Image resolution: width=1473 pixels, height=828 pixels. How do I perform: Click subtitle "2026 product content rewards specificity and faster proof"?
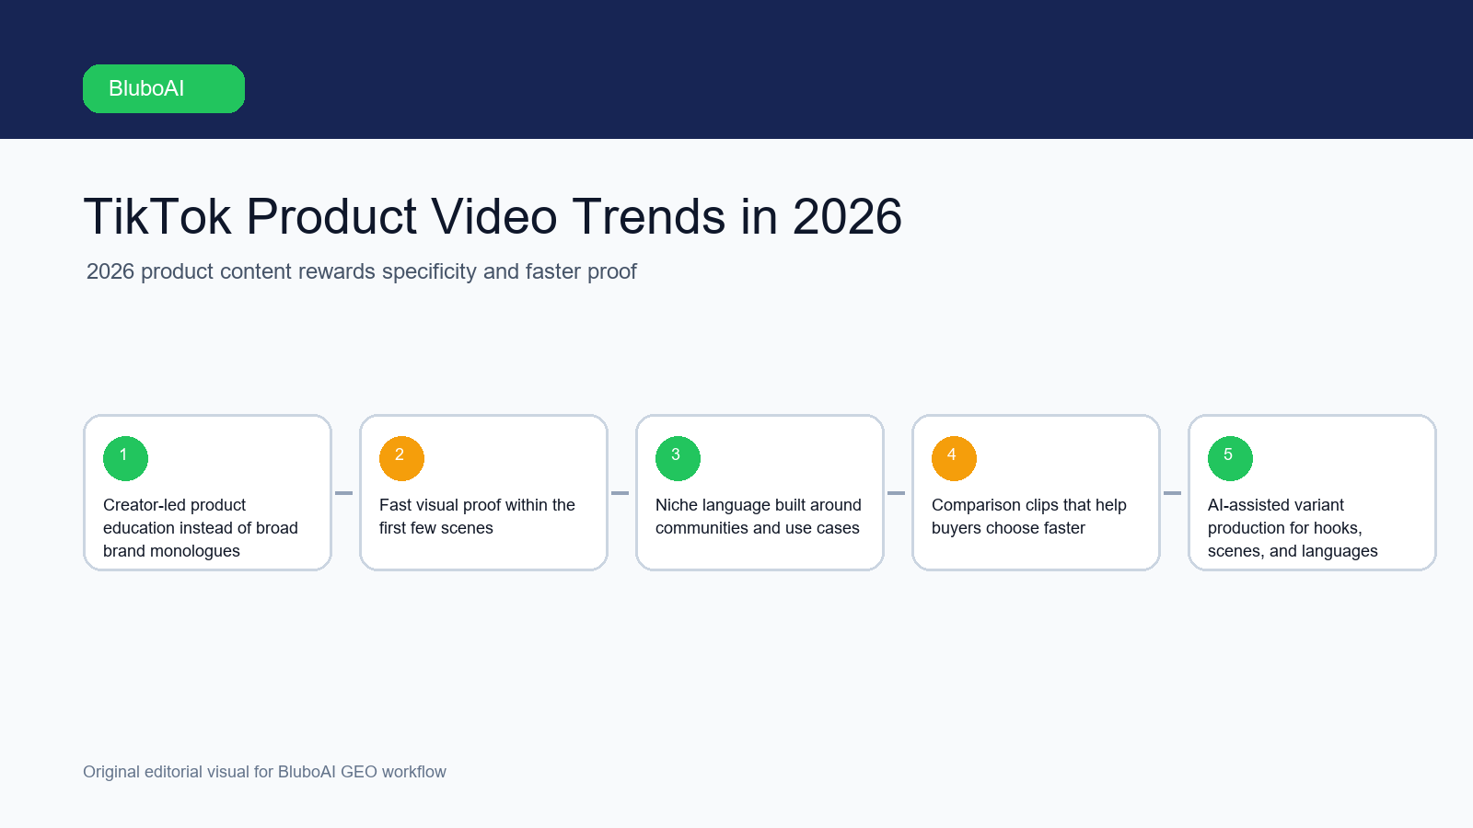(x=361, y=271)
